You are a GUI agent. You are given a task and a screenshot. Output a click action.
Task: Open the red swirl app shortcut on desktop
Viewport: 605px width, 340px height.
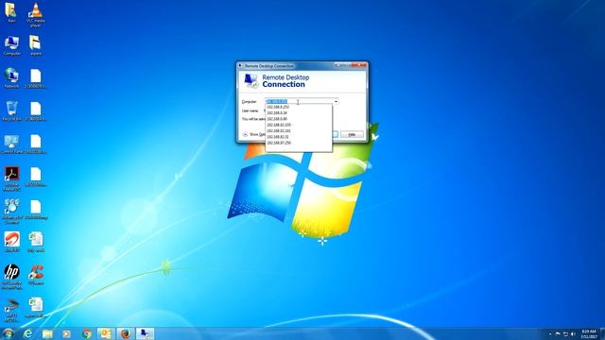pyautogui.click(x=11, y=242)
